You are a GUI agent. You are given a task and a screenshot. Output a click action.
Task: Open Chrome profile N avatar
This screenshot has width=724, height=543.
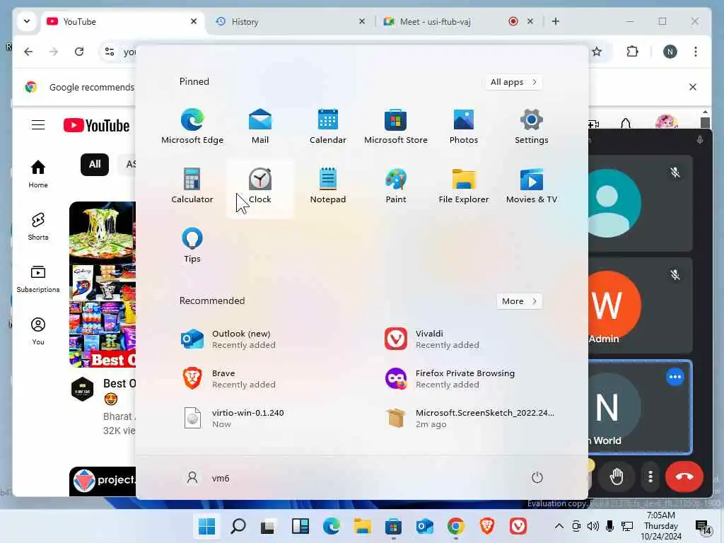coord(670,52)
